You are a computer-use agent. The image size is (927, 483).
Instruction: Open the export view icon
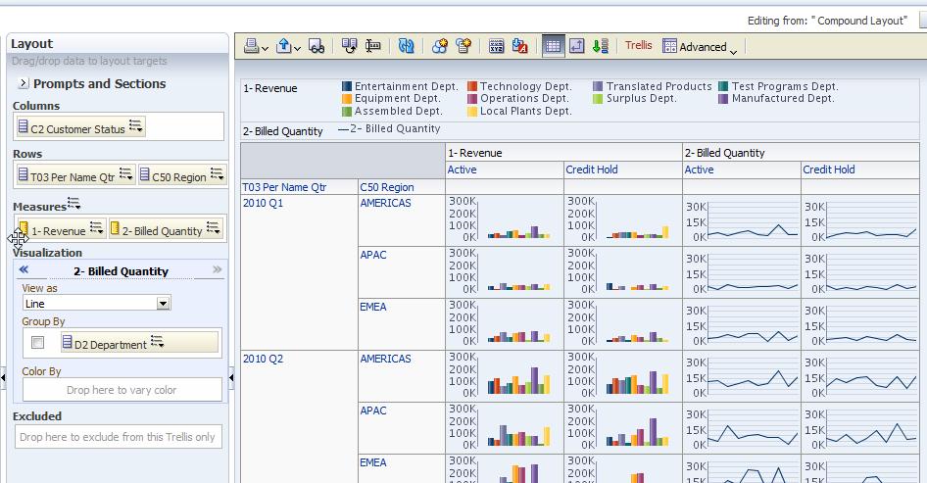point(284,45)
